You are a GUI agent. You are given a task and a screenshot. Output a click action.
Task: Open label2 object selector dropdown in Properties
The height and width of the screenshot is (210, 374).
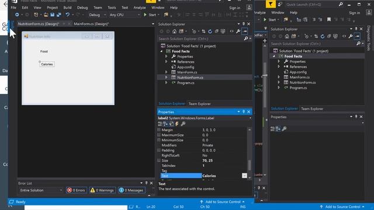250,118
